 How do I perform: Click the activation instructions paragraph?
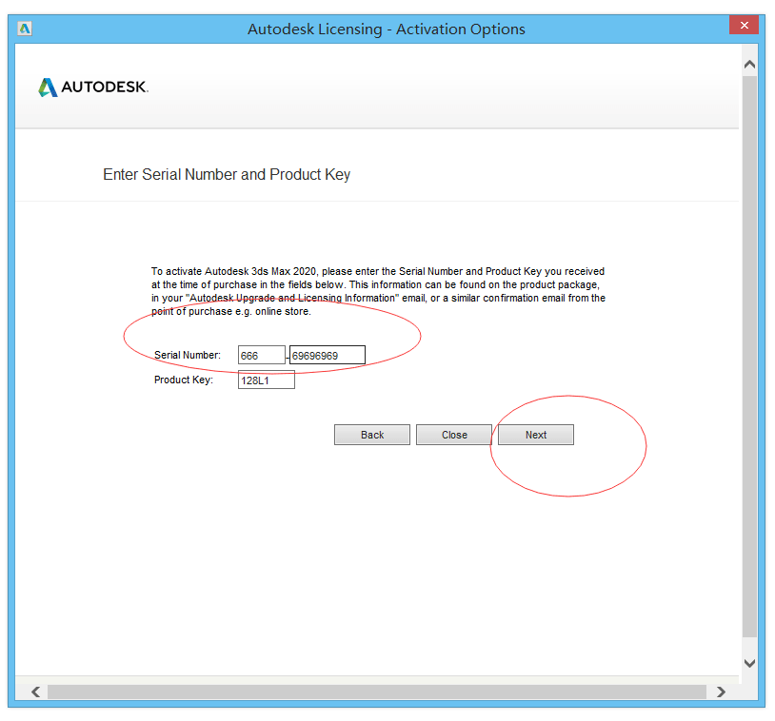378,291
